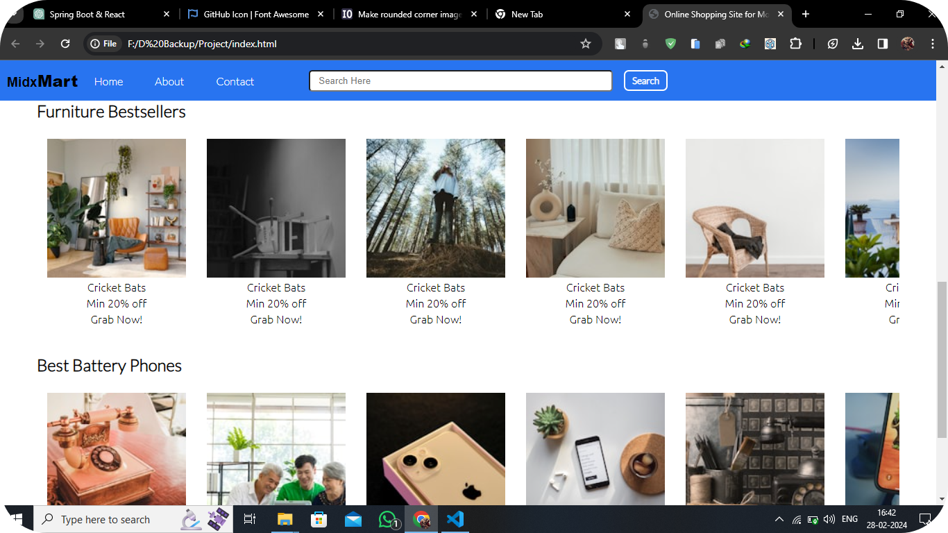
Task: Open the Contact link in navbar
Action: [x=235, y=81]
